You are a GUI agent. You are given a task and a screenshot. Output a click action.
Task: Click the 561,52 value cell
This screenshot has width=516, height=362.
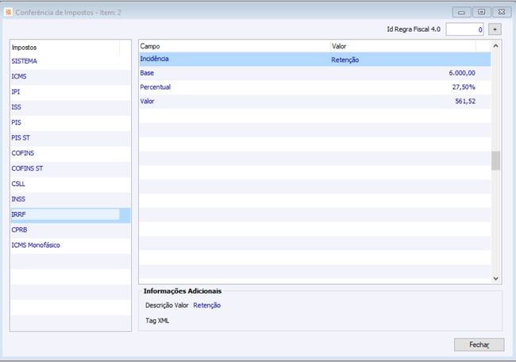[x=465, y=102]
